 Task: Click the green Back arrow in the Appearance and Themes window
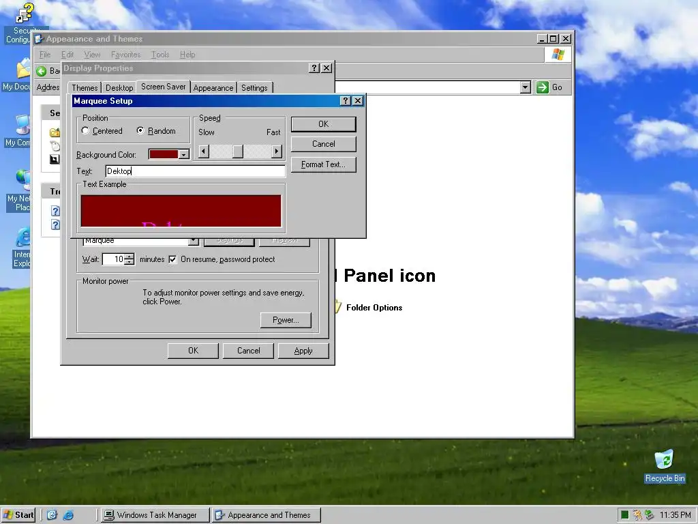click(42, 71)
